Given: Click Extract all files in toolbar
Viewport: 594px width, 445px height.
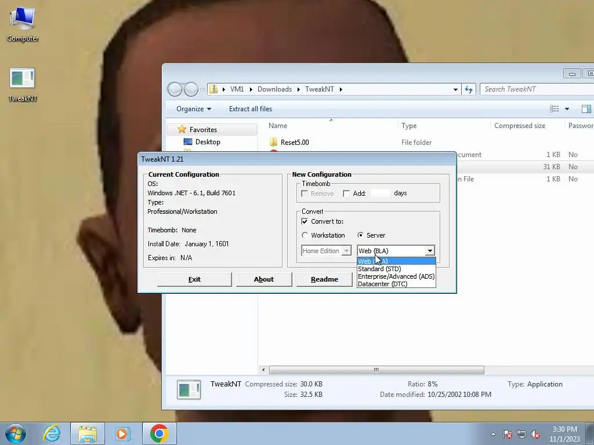Looking at the screenshot, I should pyautogui.click(x=251, y=109).
